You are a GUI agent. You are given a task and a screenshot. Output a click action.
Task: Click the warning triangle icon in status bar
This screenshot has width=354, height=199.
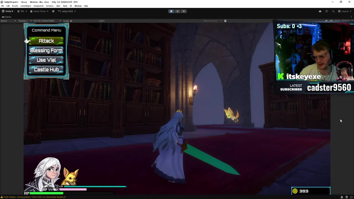tap(2, 197)
